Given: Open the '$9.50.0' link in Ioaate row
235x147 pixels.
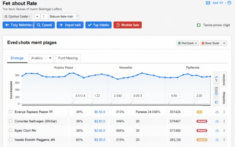Looking at the screenshot, I should pyautogui.click(x=100, y=140).
